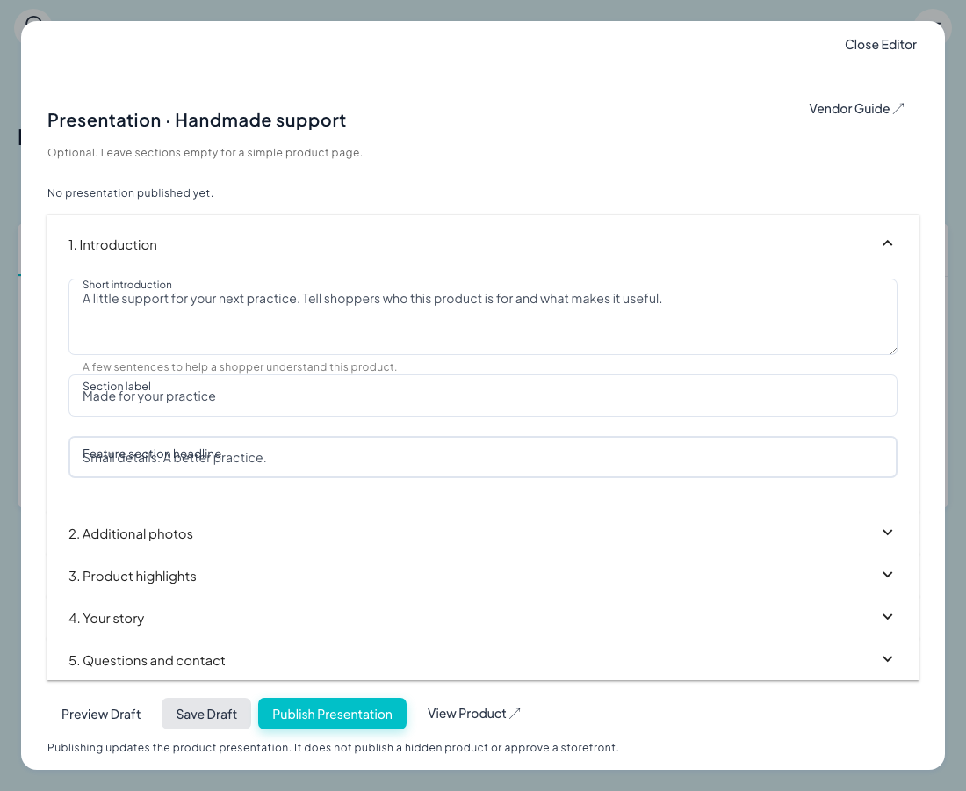Click Publish Presentation

332,714
